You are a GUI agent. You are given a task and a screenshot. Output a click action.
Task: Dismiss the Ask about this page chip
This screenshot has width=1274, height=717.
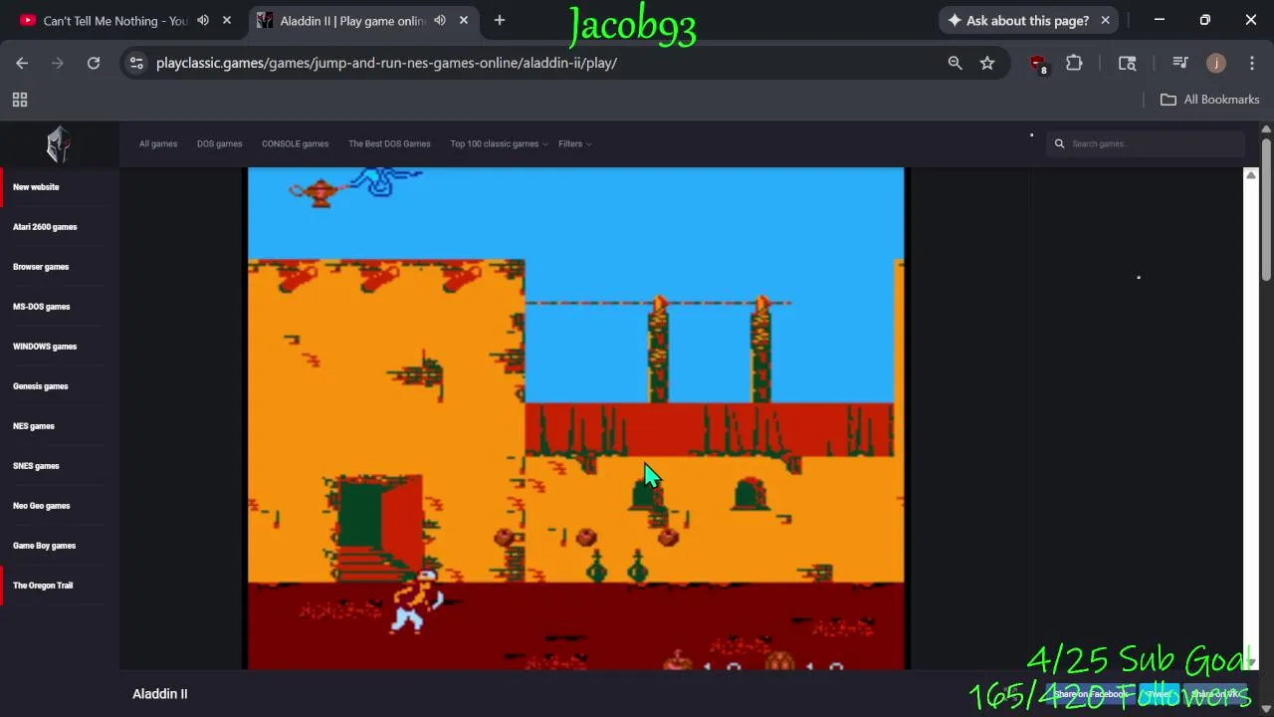coord(1105,20)
